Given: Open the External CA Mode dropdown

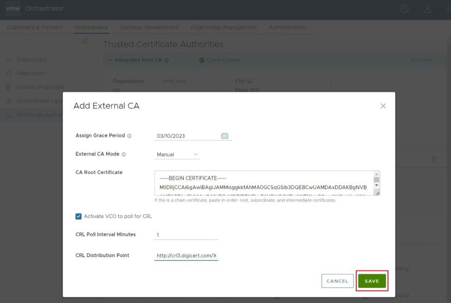Looking at the screenshot, I should 177,155.
